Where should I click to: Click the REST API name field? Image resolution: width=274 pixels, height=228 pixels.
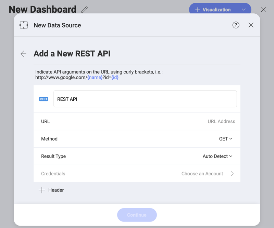(145, 99)
